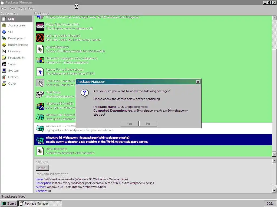Click the Package Manager title bar icon
277x207 pixels.
pos(3,2)
